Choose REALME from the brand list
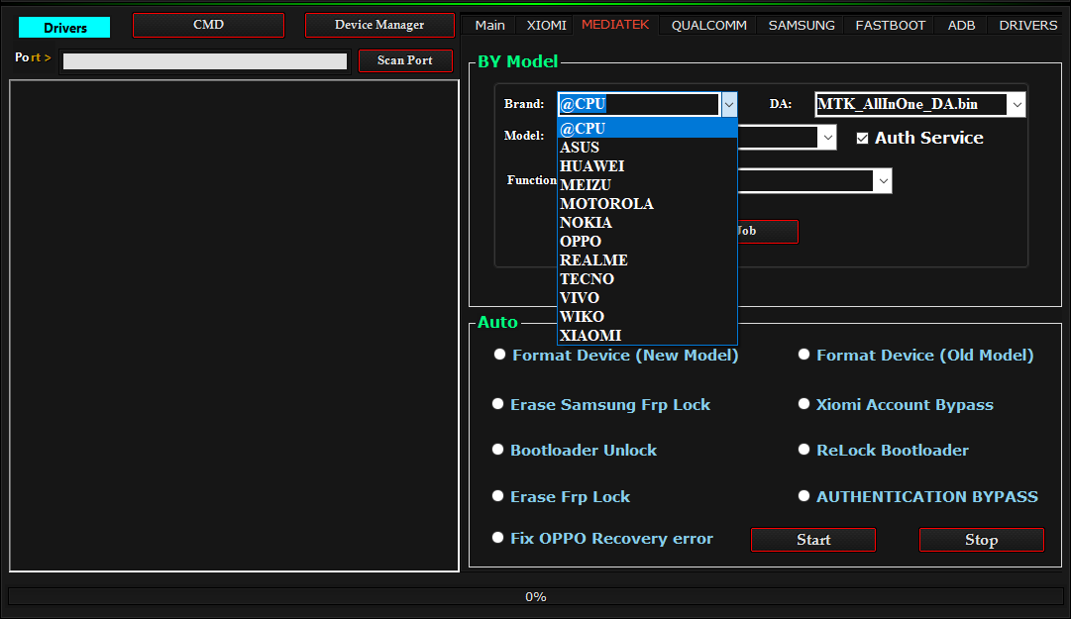 648,260
